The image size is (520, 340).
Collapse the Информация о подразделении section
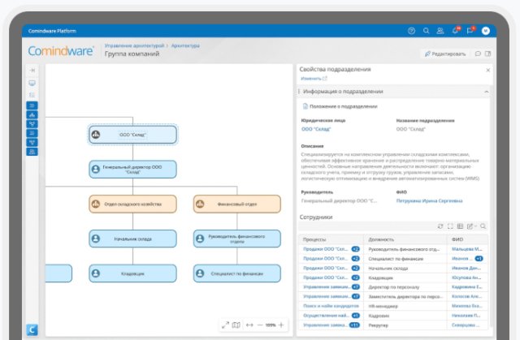[x=486, y=92]
